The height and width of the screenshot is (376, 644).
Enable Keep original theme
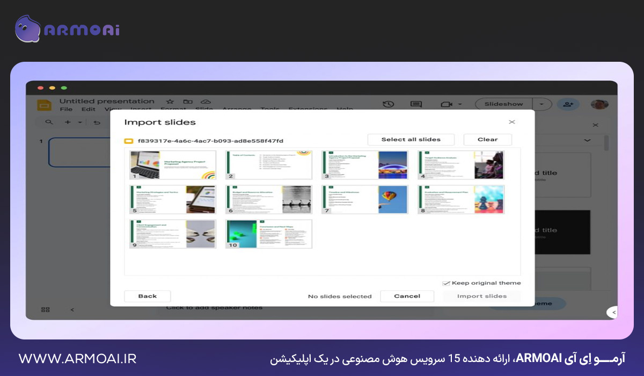(x=447, y=283)
